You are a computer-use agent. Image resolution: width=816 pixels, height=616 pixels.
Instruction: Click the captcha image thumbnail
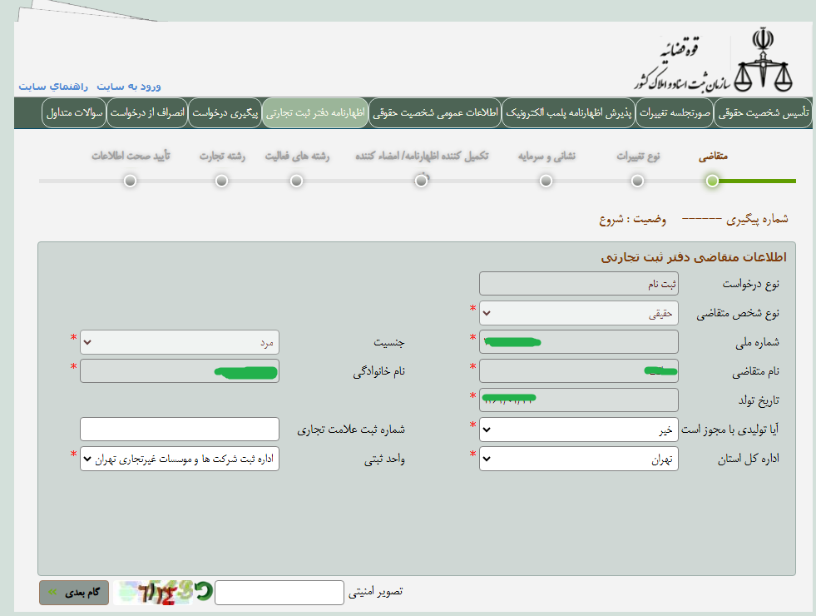(x=153, y=592)
